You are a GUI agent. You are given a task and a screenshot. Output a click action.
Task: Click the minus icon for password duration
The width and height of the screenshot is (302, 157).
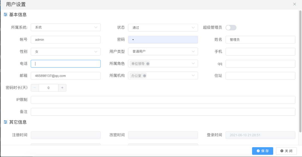tap(35, 88)
